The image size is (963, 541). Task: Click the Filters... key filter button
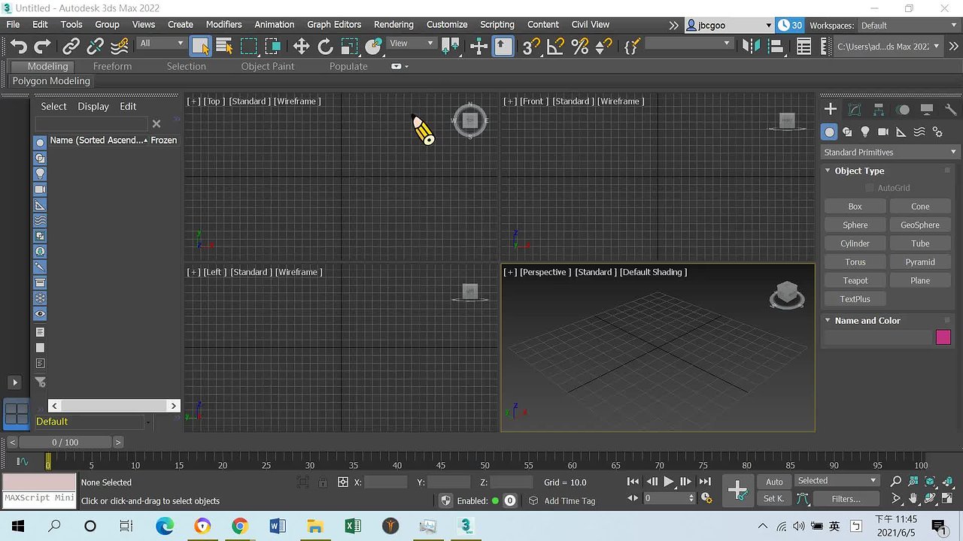point(846,499)
